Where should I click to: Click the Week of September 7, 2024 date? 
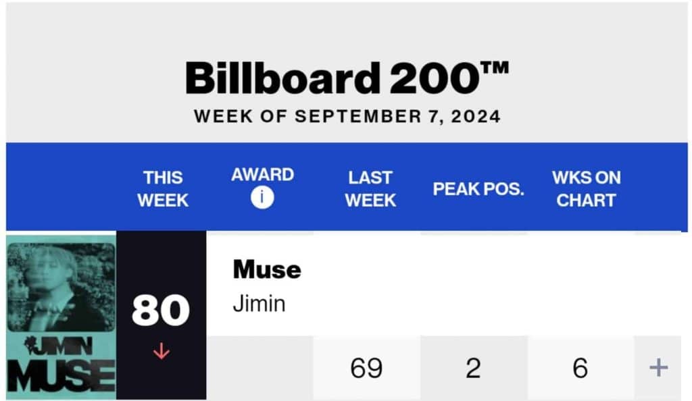tap(347, 116)
